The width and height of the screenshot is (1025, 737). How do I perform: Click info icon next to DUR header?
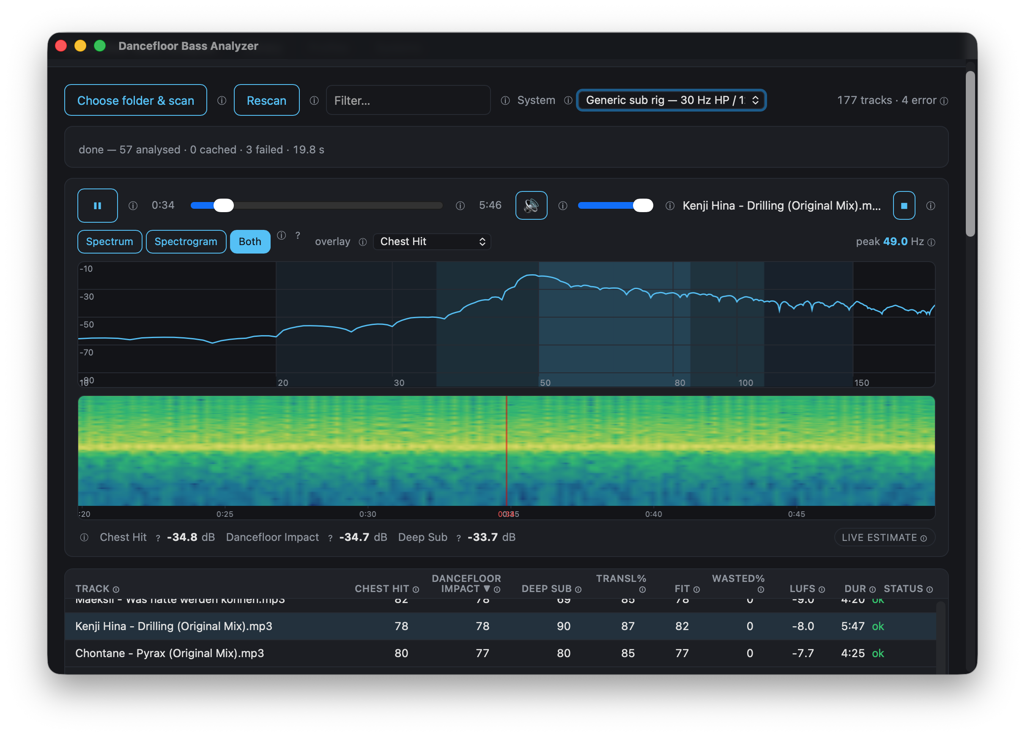point(872,590)
